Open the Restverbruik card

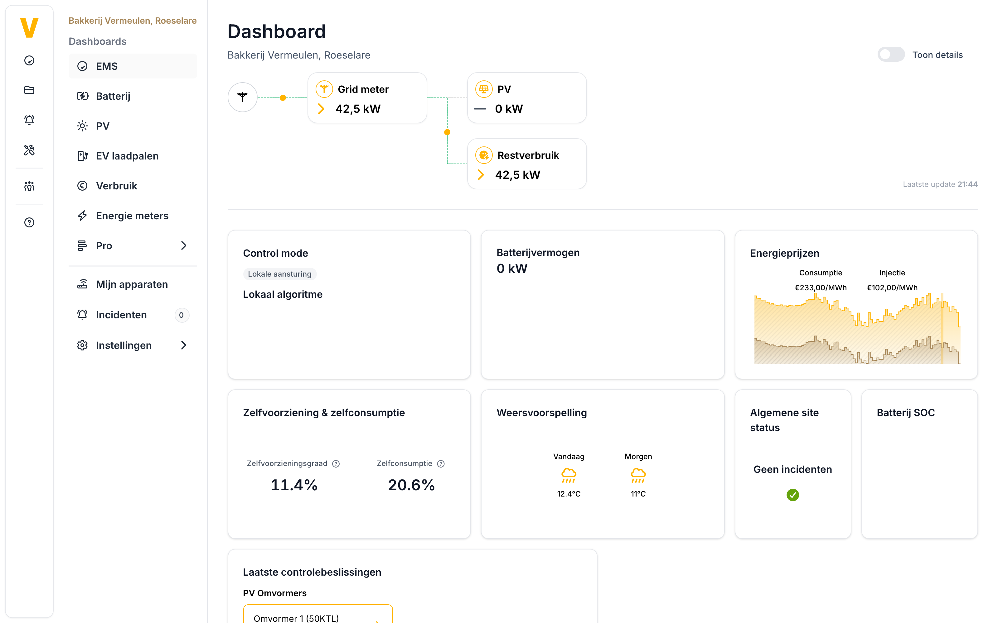tap(527, 164)
